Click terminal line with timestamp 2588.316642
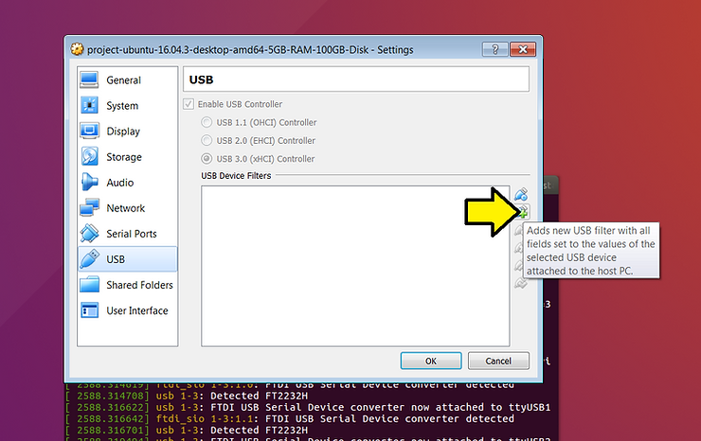701x441 pixels. (290, 418)
